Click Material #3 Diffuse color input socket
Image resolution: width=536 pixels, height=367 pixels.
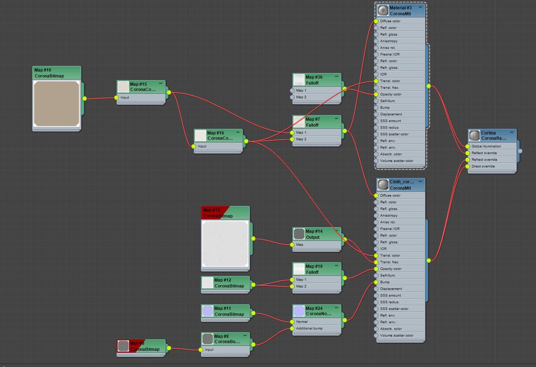coord(376,21)
